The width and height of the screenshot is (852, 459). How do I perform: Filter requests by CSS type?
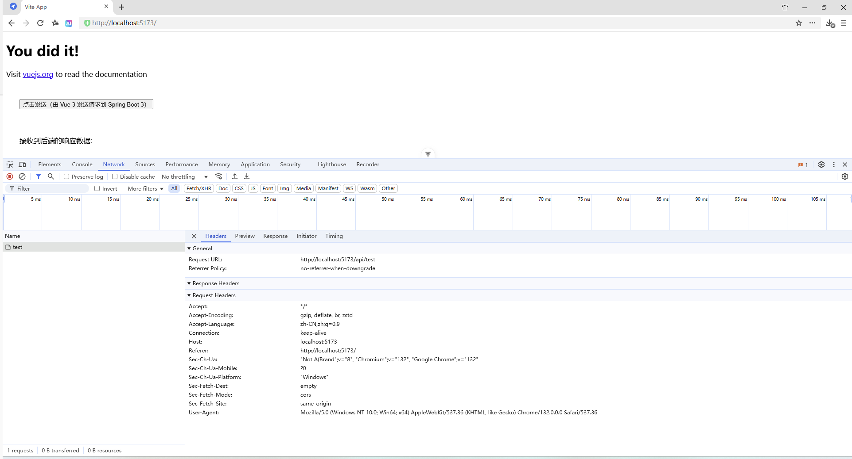tap(239, 188)
